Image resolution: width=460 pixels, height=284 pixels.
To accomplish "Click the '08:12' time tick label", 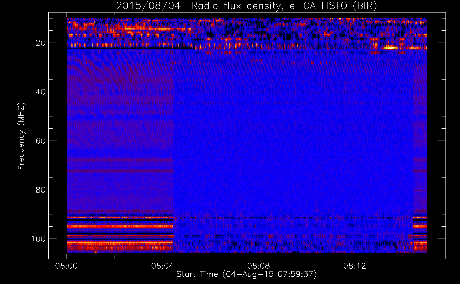I will pyautogui.click(x=355, y=266).
